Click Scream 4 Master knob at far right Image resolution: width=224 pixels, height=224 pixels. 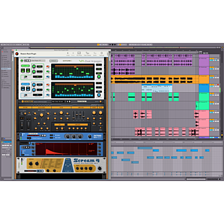coord(100,169)
